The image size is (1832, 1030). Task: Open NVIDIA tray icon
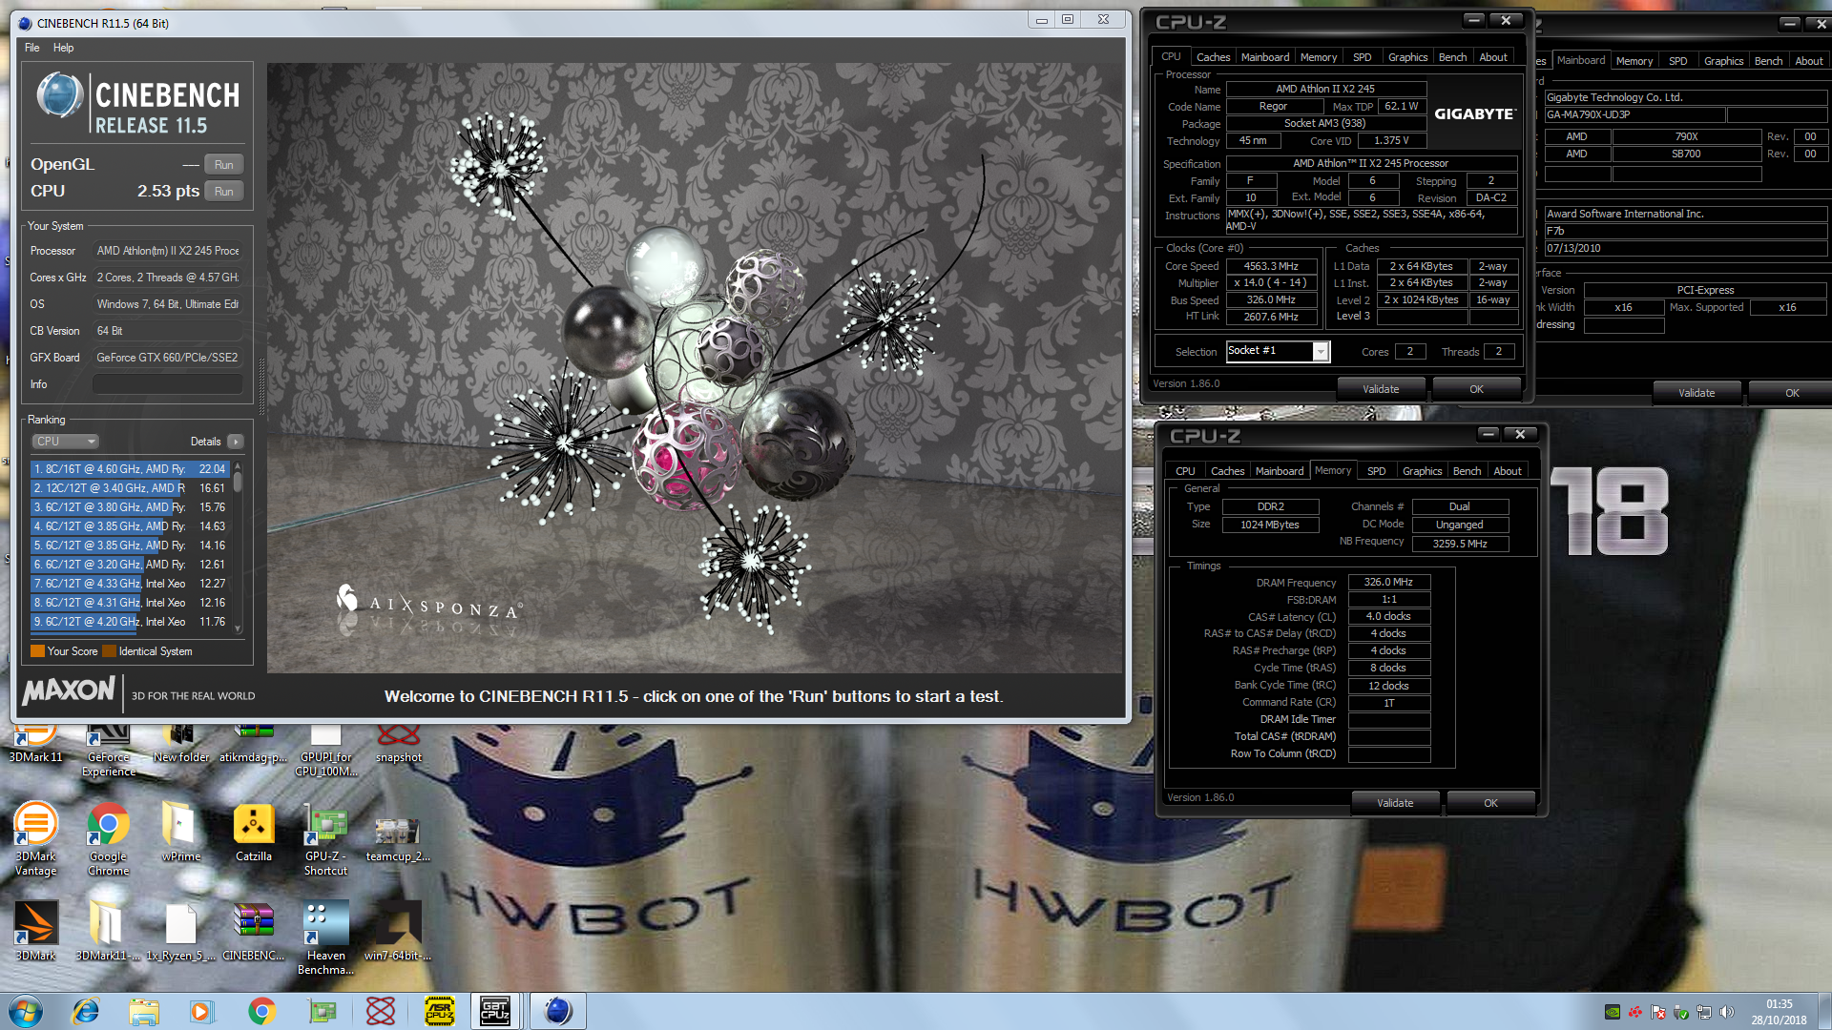coord(1613,1012)
